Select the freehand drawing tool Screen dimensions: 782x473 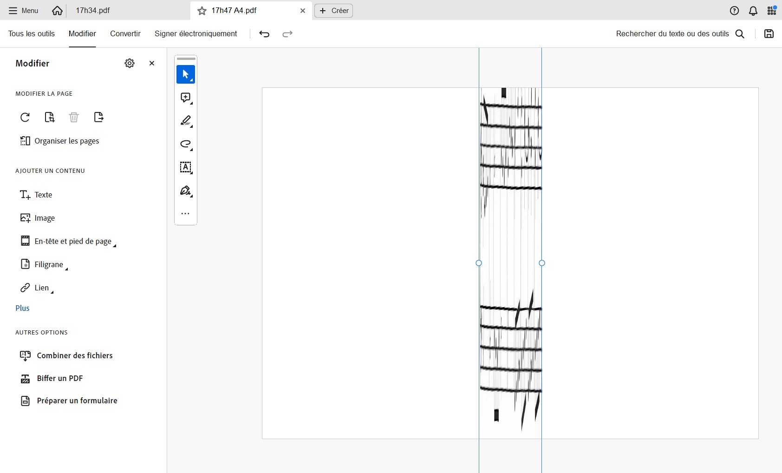(185, 144)
